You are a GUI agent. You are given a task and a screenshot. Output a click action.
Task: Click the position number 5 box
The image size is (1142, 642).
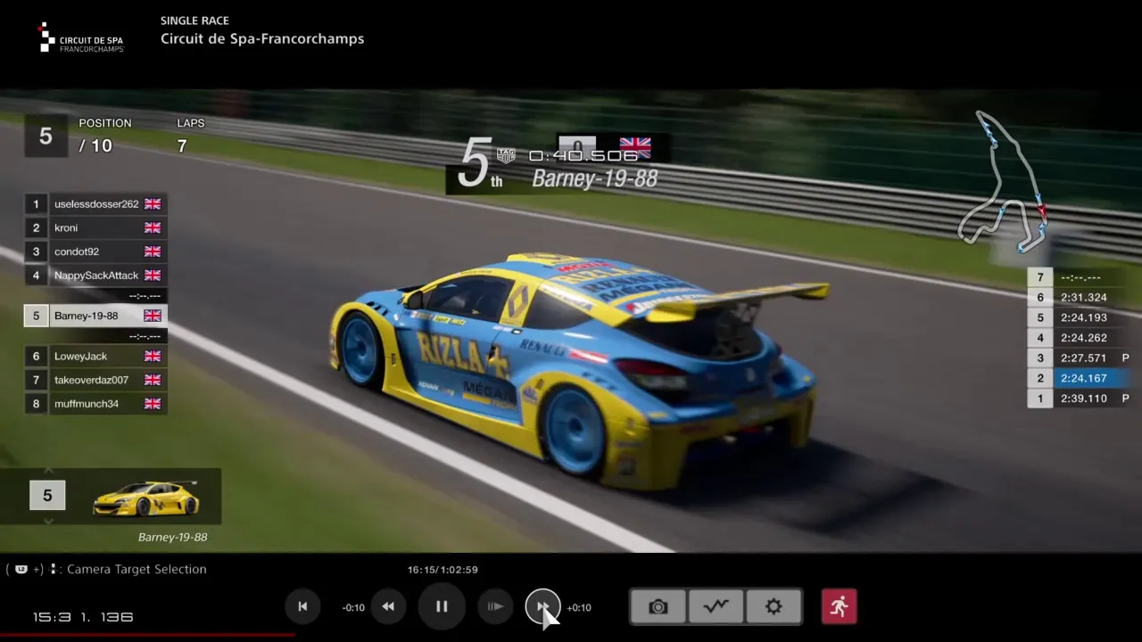tap(46, 136)
